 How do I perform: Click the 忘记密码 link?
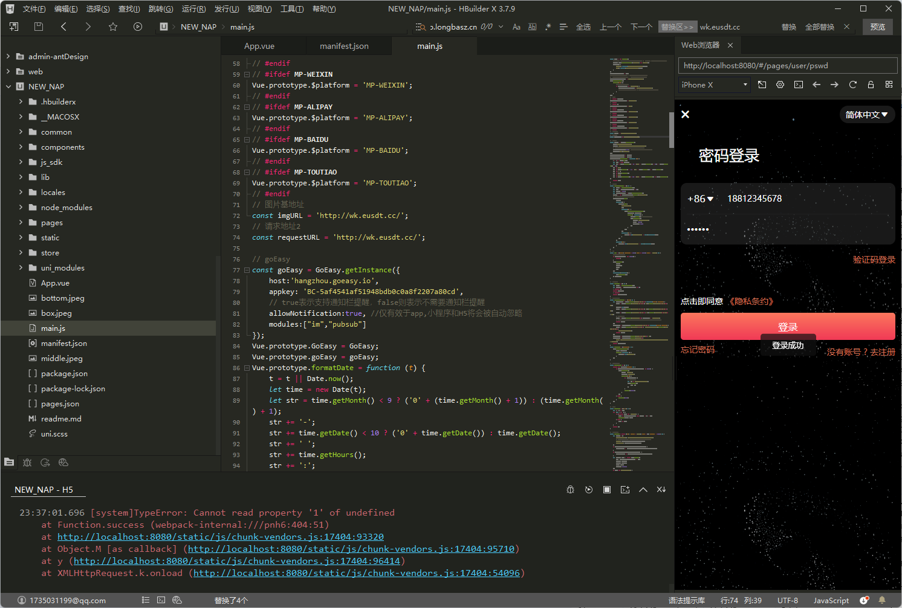pos(698,350)
